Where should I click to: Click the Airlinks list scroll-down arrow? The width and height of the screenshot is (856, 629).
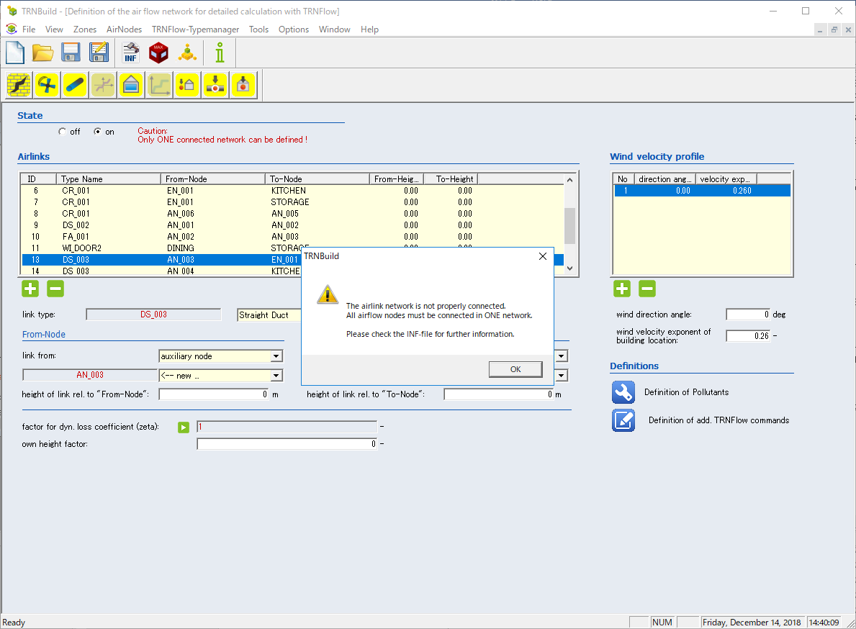coord(569,268)
